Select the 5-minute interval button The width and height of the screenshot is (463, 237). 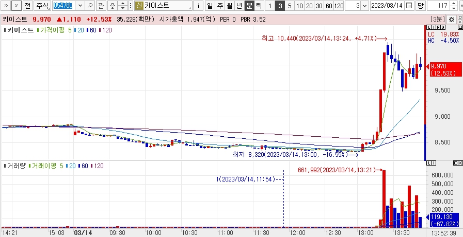(x=290, y=5)
